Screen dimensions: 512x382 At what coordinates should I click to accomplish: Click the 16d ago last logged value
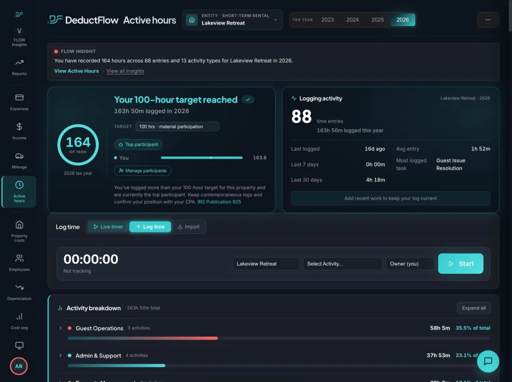[375, 149]
